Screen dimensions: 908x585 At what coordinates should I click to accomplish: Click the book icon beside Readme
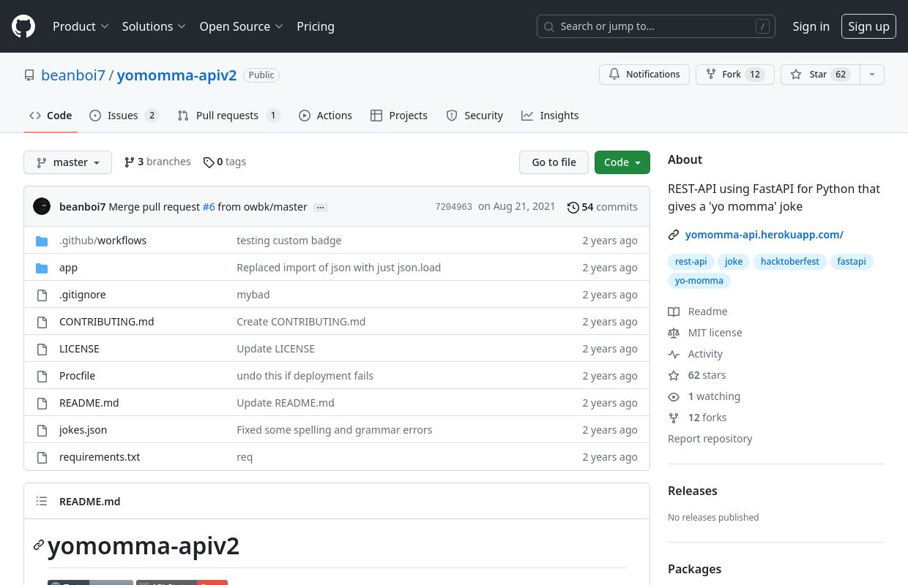point(674,312)
